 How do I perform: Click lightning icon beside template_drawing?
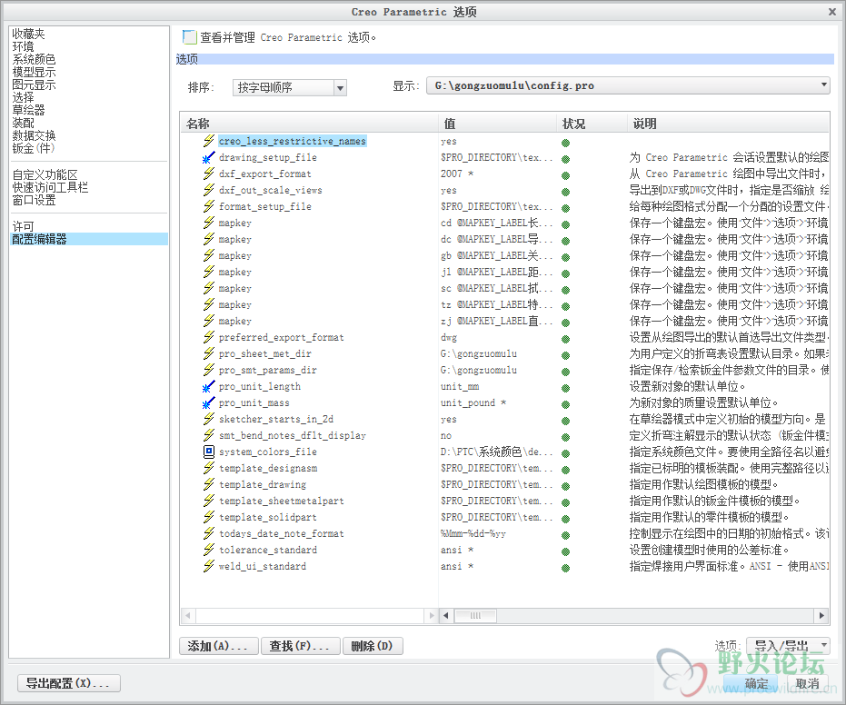click(209, 484)
